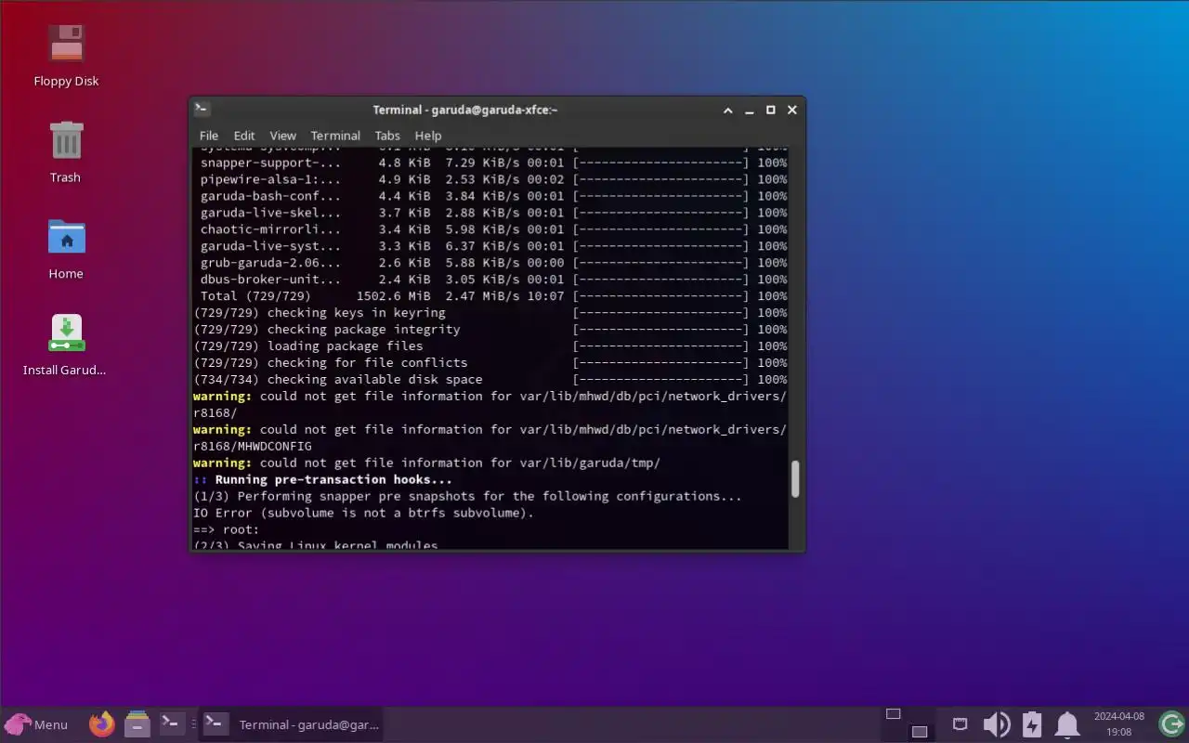Viewport: 1189px width, 743px height.
Task: Click the 'Total (729/729)' download line
Action: click(490, 296)
